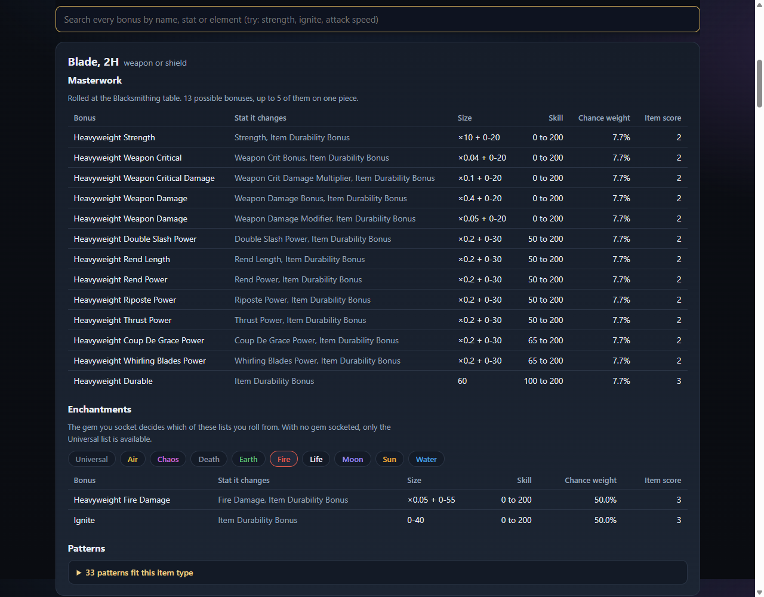Click the Heavyweight Thrust Power bonus
Image resolution: width=764 pixels, height=597 pixels.
[122, 320]
